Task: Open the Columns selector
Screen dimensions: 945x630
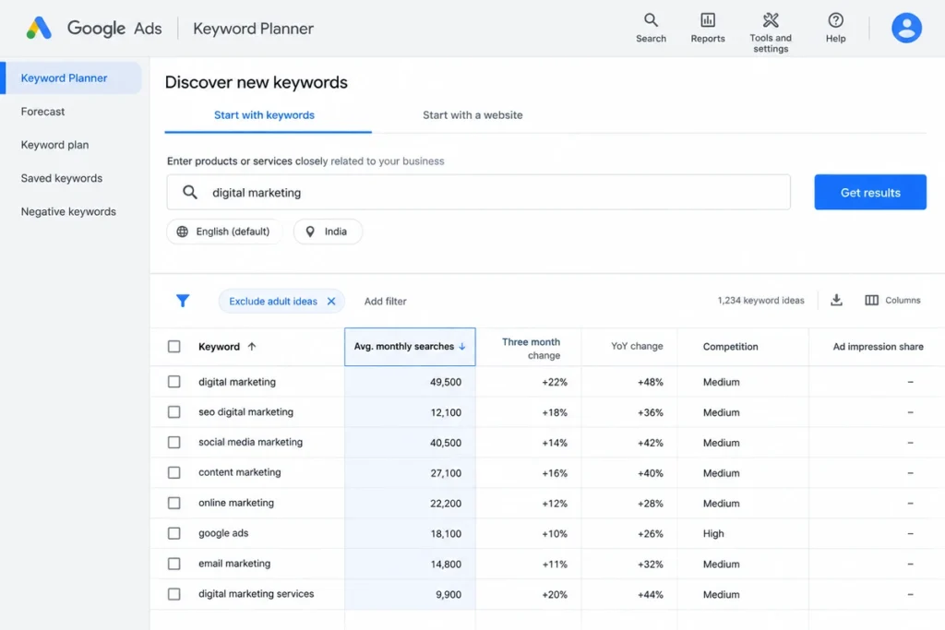Action: coord(892,300)
